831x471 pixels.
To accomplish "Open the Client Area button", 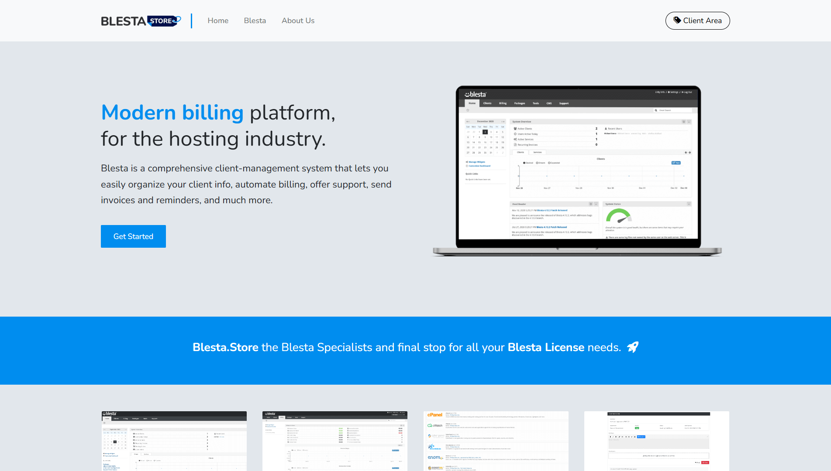I will click(x=697, y=20).
